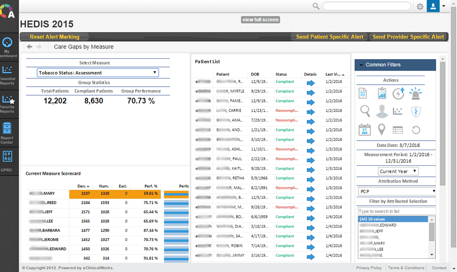Click the medical shield action icon
Image resolution: width=457 pixels, height=272 pixels.
click(x=416, y=112)
